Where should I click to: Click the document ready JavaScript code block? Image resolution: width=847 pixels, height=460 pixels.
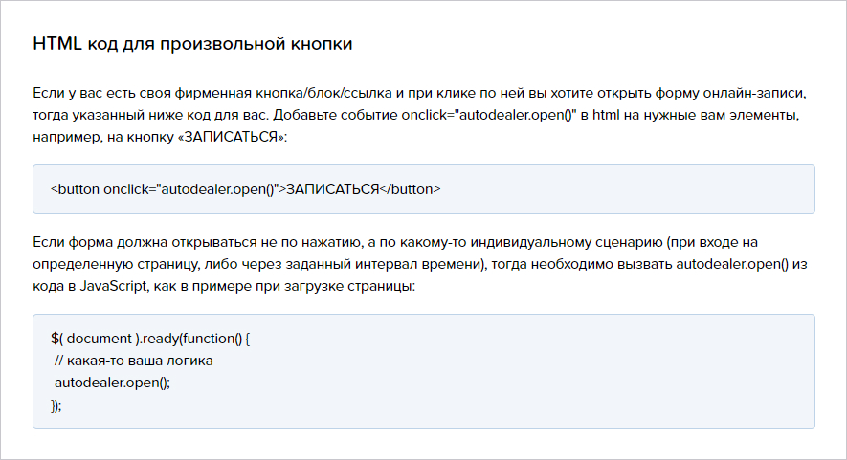pos(423,371)
